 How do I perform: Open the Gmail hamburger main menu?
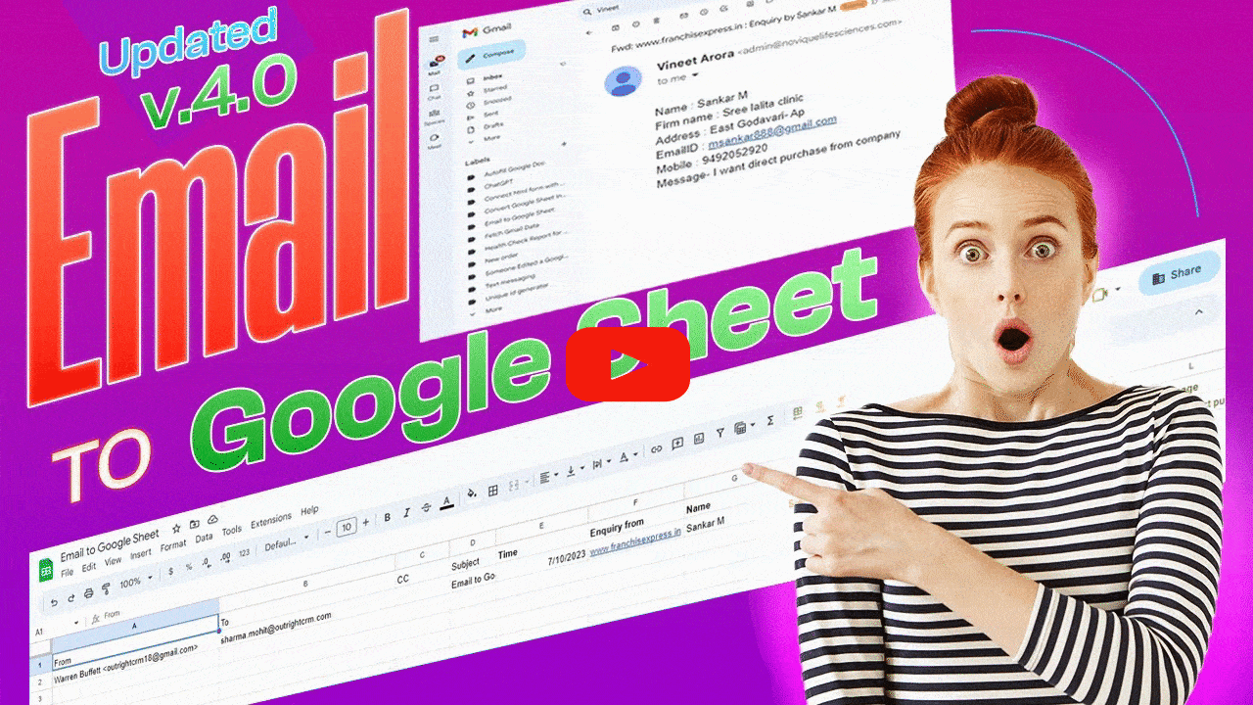(x=434, y=39)
